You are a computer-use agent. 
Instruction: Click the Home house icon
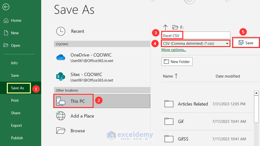point(6,20)
